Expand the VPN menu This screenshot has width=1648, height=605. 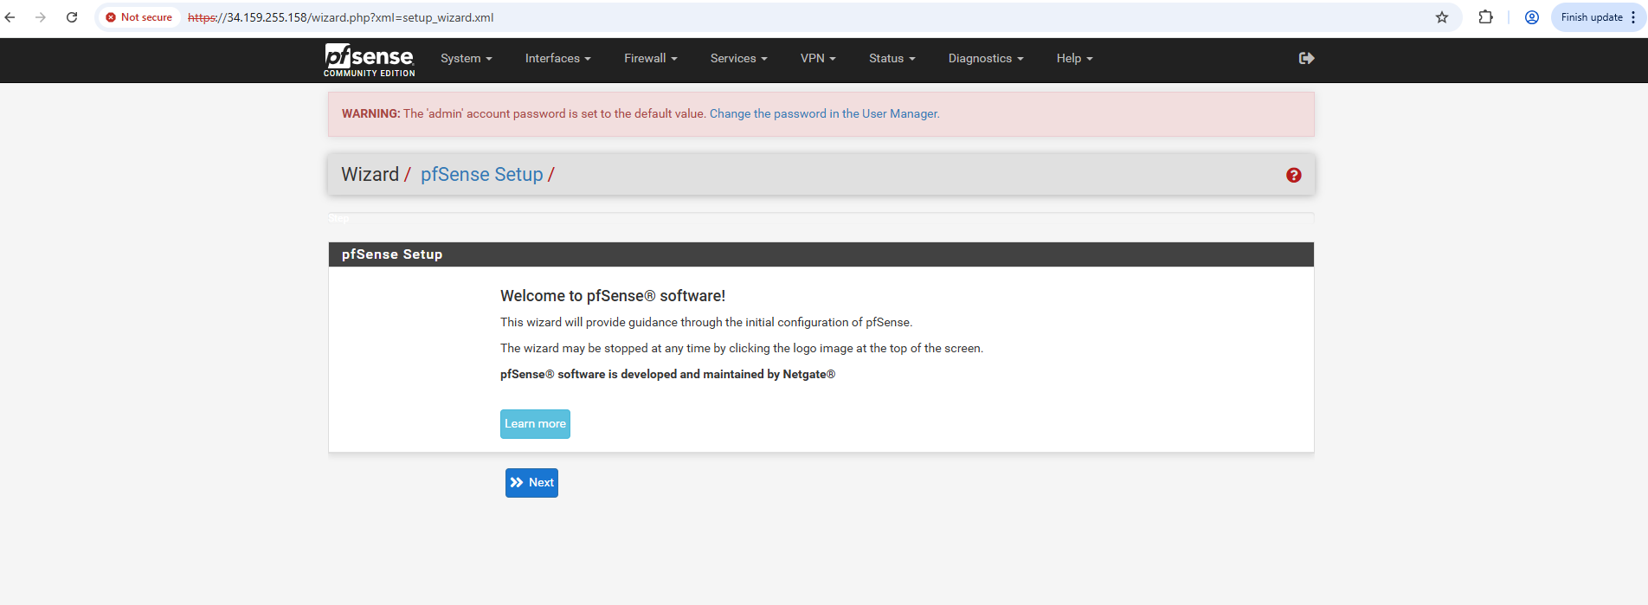click(817, 59)
